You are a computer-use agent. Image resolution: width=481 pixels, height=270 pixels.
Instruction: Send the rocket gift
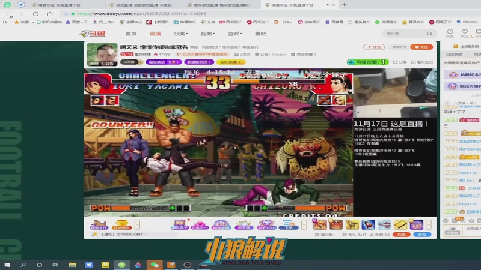pos(368,224)
